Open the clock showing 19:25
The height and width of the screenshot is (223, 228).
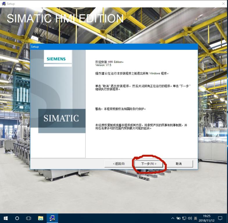[x=206, y=218]
